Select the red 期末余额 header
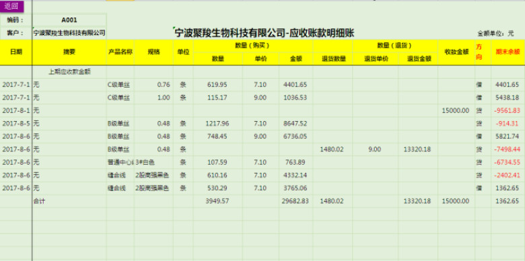 [508, 52]
